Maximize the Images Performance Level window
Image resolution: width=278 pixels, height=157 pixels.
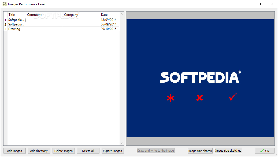[259, 4]
